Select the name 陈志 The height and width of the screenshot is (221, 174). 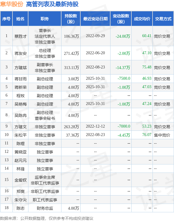(x=20, y=208)
